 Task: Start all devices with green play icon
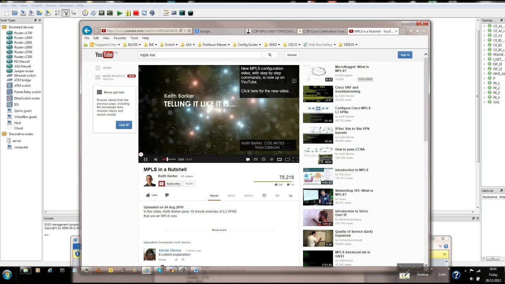pos(120,13)
